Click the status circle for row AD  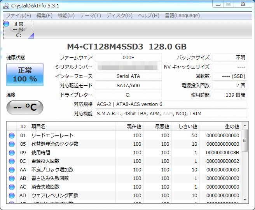(12, 195)
